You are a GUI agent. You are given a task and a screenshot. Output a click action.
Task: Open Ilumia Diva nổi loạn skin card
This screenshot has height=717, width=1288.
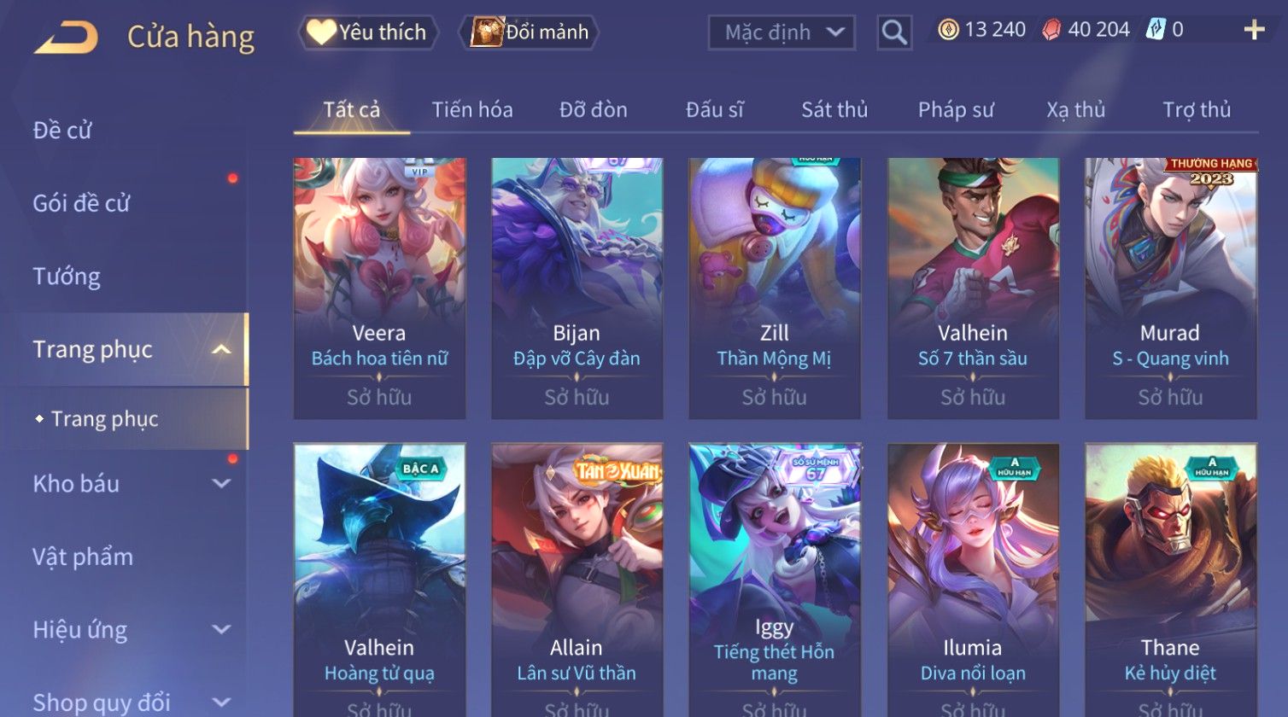click(x=973, y=580)
